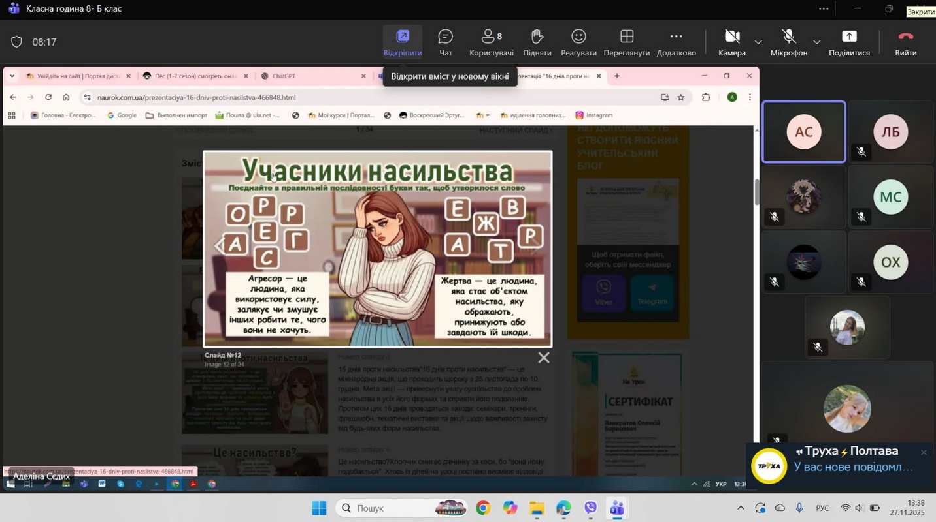The image size is (936, 522).
Task: Select the МС participant tile
Action: click(890, 197)
